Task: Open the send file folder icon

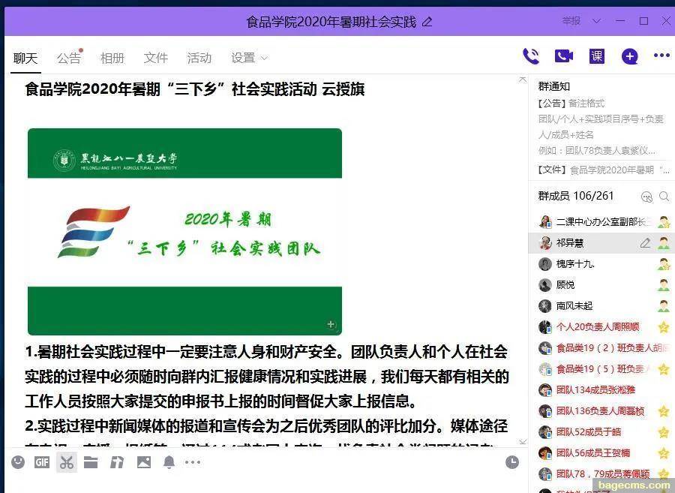Action: (x=91, y=462)
